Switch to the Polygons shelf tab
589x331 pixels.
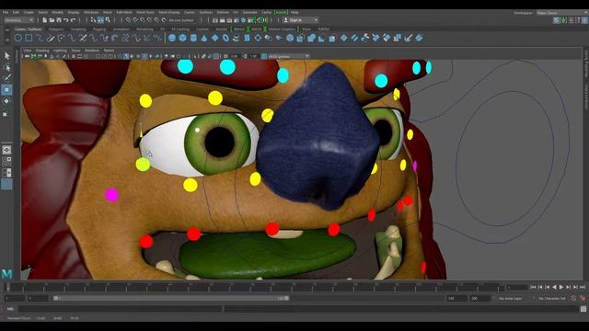point(56,29)
